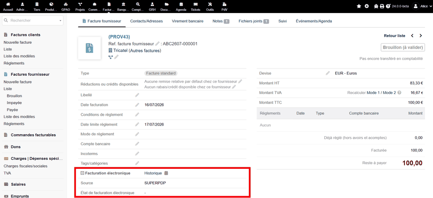Open search box dropdown arrow
This screenshot has height=198, width=433.
[60, 21]
